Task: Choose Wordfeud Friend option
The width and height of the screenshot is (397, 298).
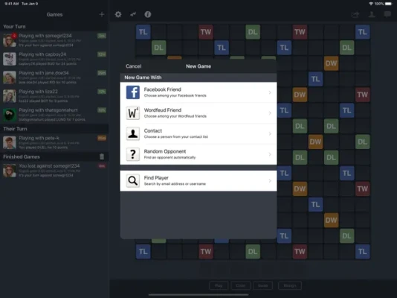Action: pyautogui.click(x=198, y=112)
